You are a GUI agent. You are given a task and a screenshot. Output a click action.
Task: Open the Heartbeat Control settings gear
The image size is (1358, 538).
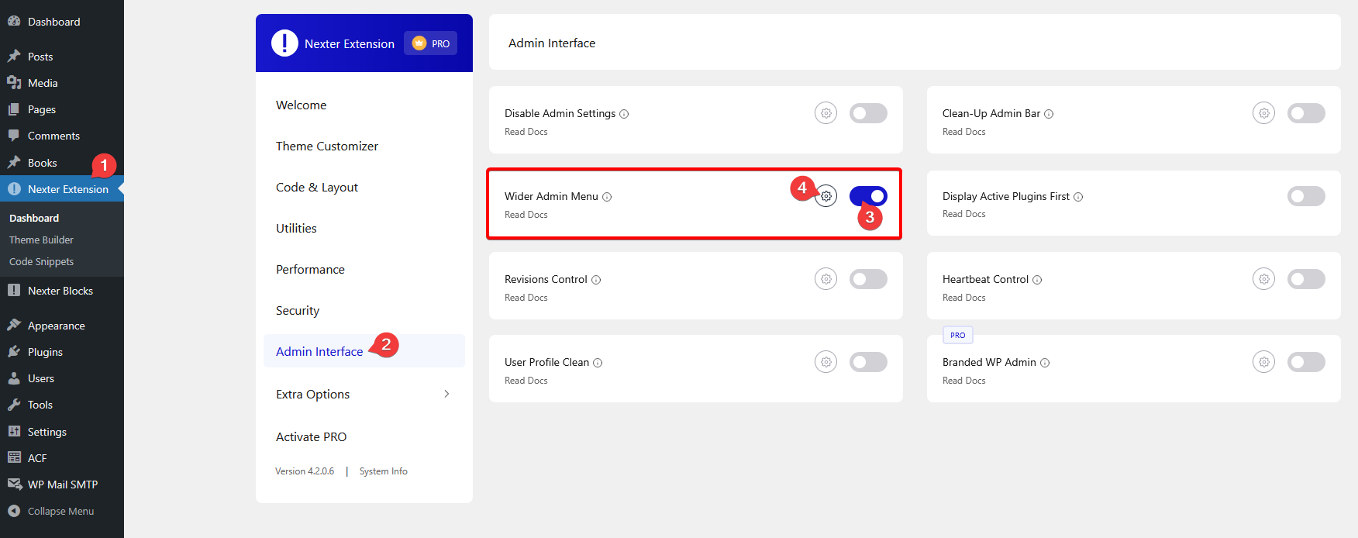coord(1263,278)
